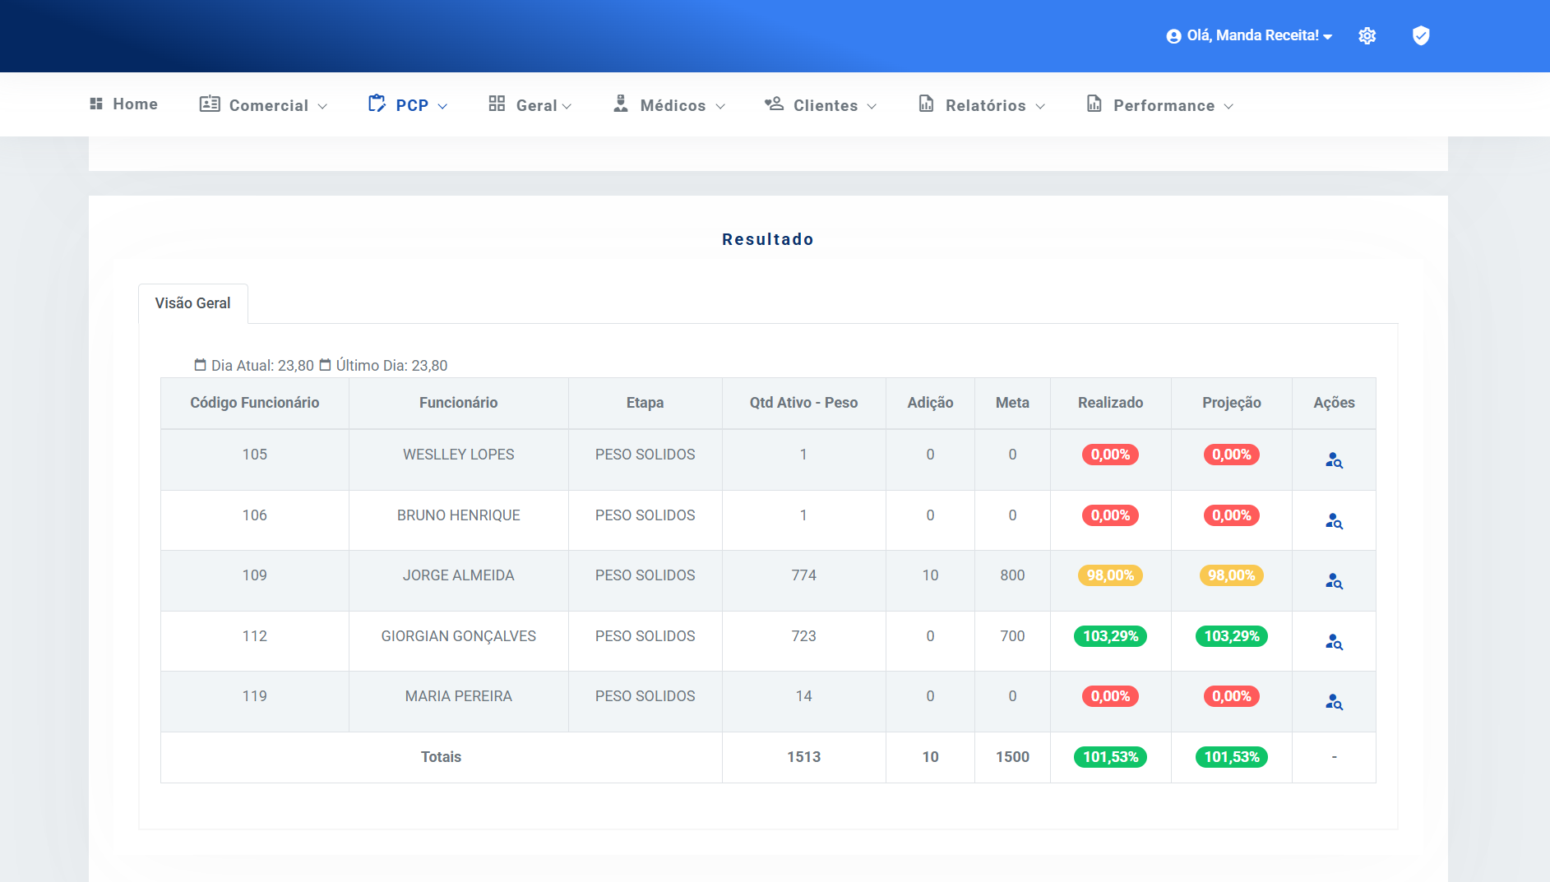The height and width of the screenshot is (882, 1550).
Task: View details for employee BRUNO HENRIQUE
Action: pos(1333,521)
